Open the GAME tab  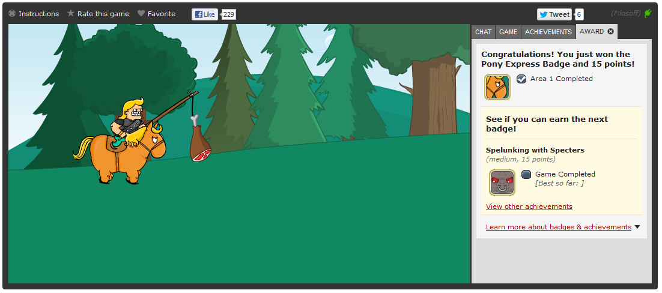(x=508, y=32)
